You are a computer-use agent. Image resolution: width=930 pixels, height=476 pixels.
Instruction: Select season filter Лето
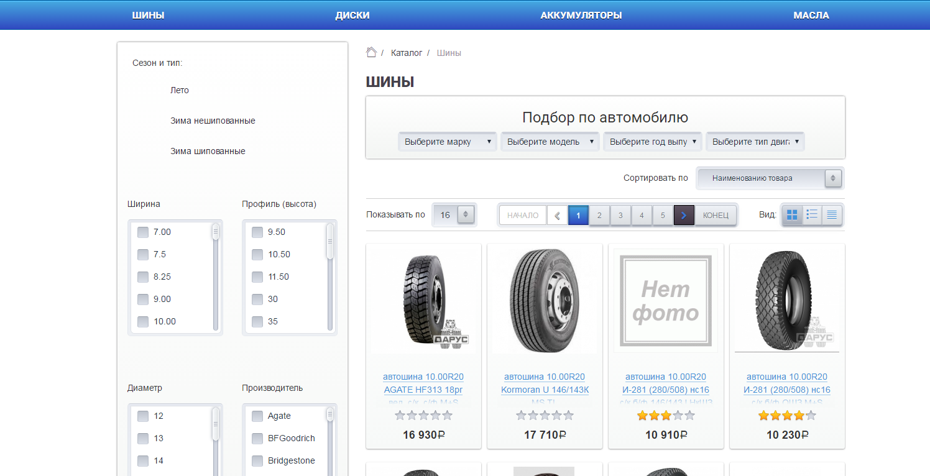click(x=180, y=90)
